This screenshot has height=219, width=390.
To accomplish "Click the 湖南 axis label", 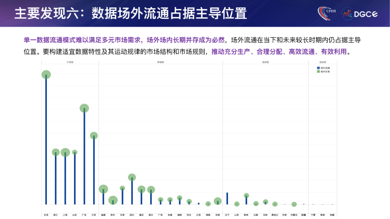I will click(x=179, y=215).
